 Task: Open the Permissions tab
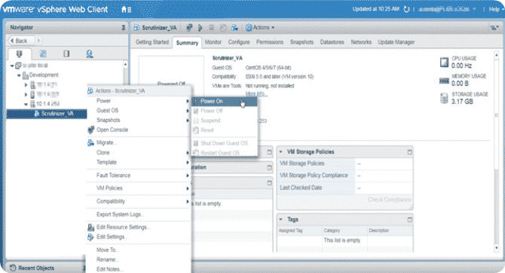tap(270, 42)
